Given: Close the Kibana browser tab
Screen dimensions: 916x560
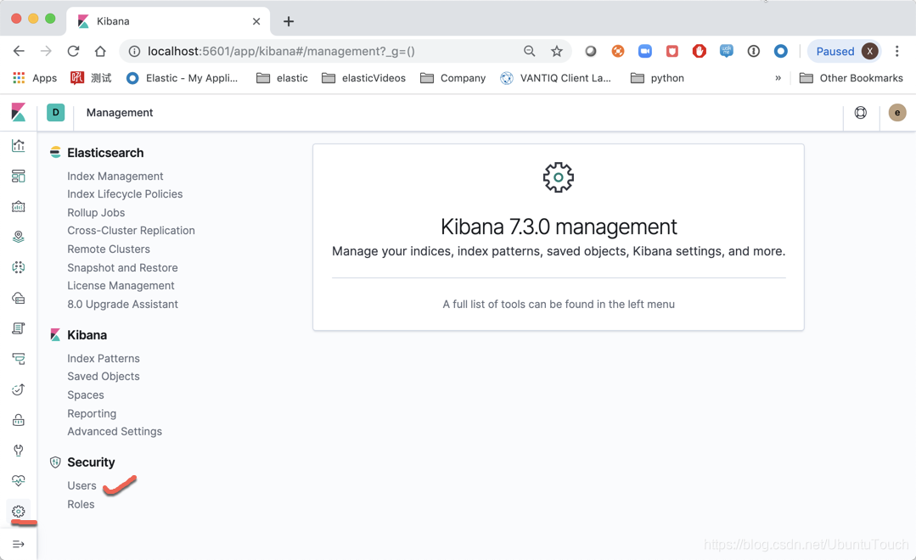Looking at the screenshot, I should [x=256, y=21].
